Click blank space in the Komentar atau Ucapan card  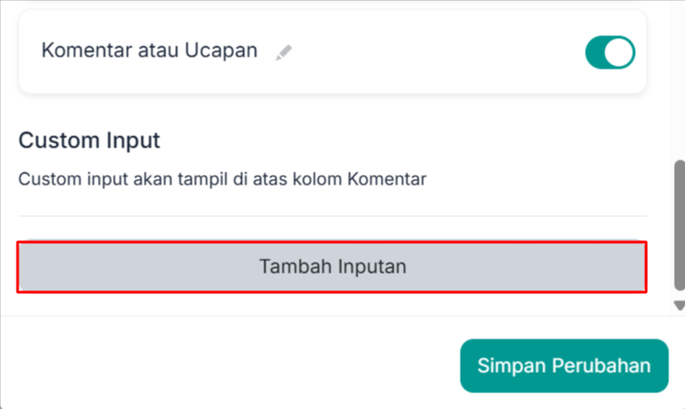click(x=437, y=53)
